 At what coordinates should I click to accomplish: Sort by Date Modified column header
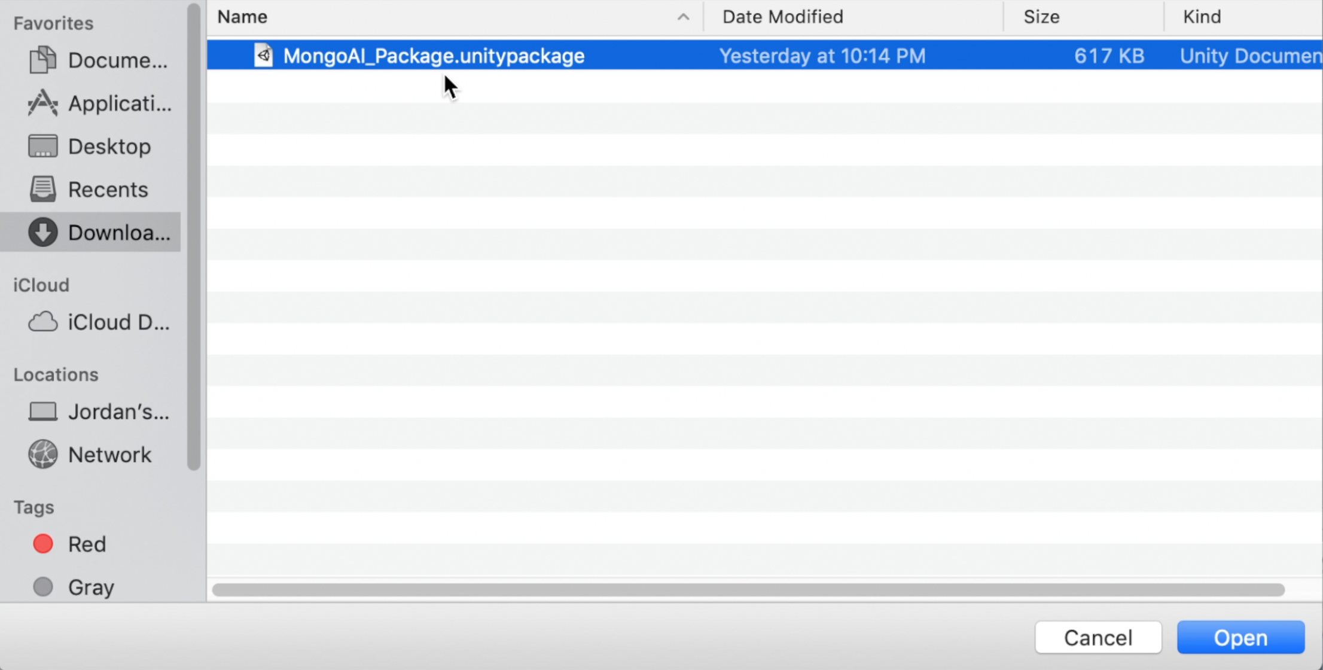click(x=782, y=17)
